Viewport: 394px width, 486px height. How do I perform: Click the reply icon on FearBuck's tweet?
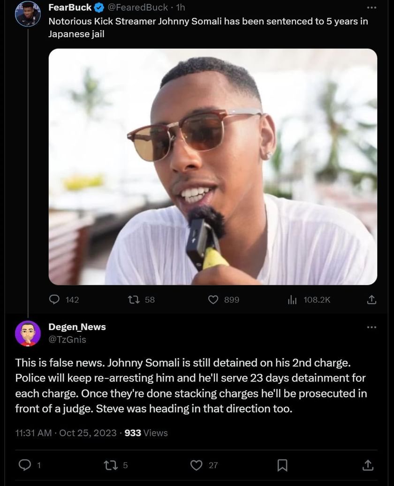tap(55, 299)
